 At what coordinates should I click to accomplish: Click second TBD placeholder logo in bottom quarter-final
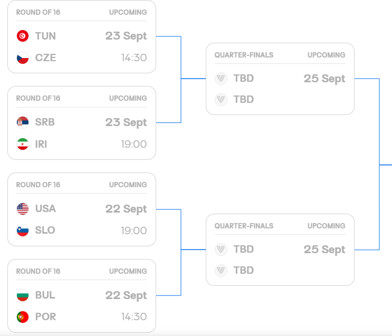click(x=221, y=271)
